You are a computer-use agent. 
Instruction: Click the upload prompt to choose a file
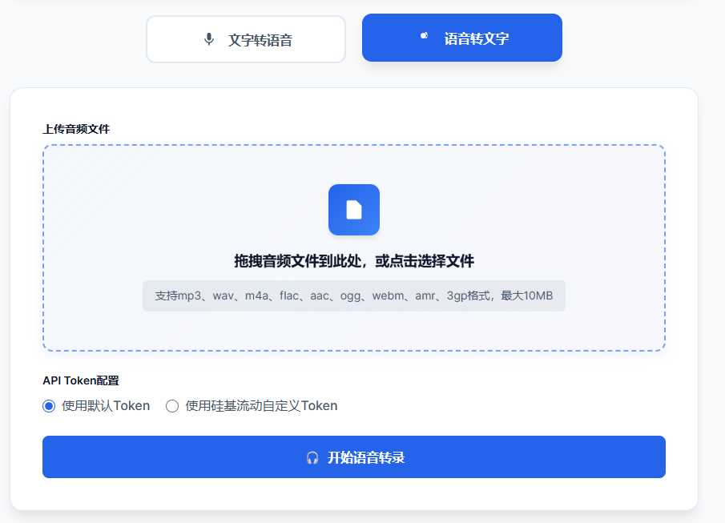click(353, 262)
